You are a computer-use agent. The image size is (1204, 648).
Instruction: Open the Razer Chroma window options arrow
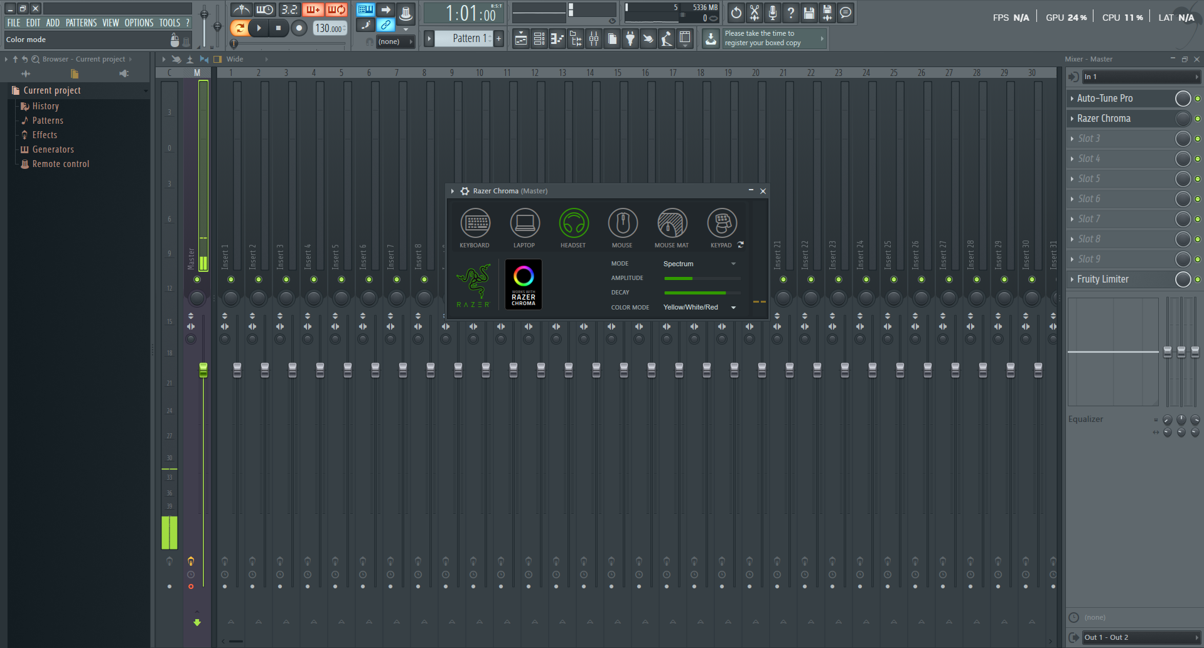(453, 191)
